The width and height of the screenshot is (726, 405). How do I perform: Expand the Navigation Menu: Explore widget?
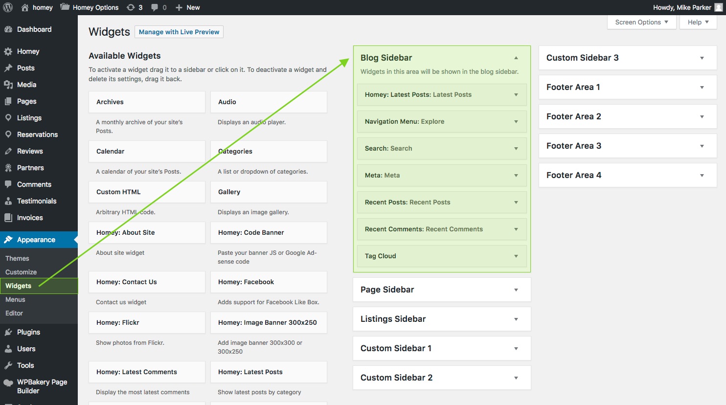click(x=516, y=122)
